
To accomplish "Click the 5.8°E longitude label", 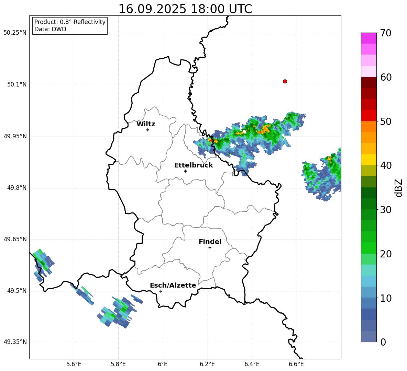I will pyautogui.click(x=118, y=364).
